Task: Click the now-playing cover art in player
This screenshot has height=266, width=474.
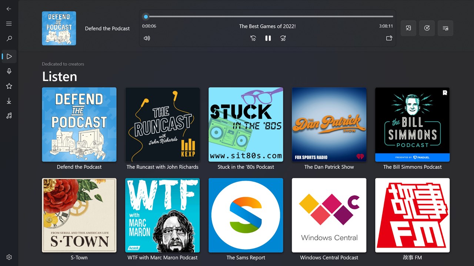Action: pyautogui.click(x=59, y=28)
